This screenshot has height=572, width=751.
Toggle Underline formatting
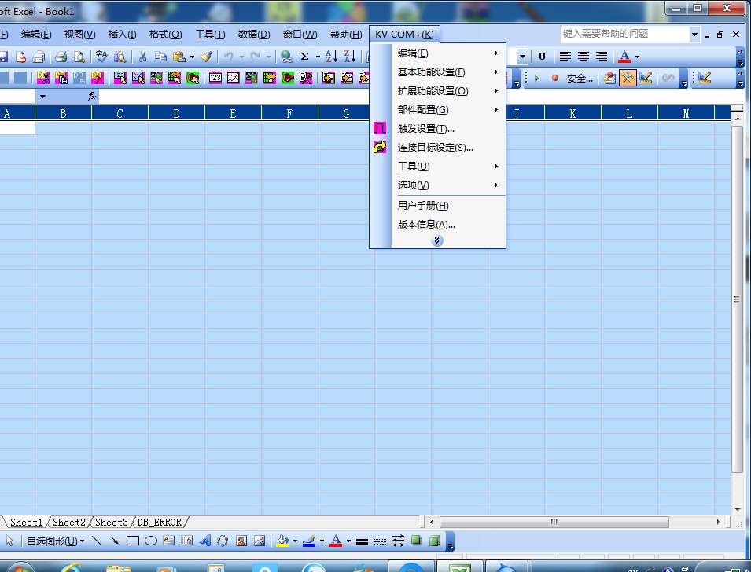click(x=542, y=57)
